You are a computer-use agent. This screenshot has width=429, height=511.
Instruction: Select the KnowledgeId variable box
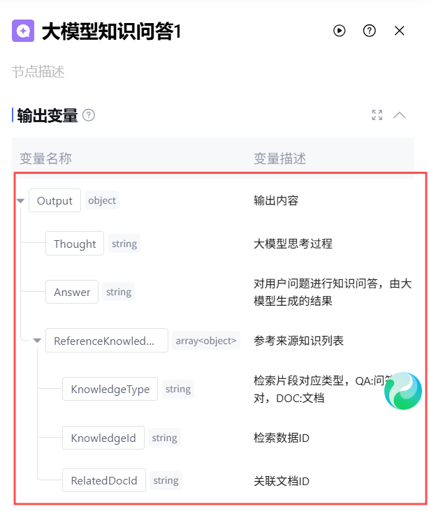(103, 438)
